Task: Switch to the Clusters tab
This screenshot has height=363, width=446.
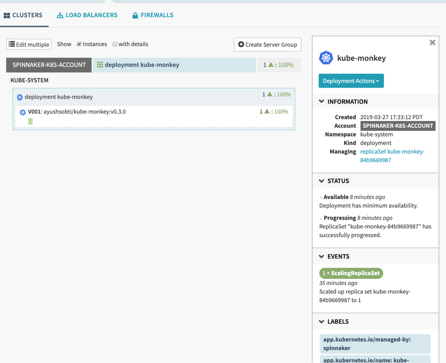Action: [x=23, y=15]
